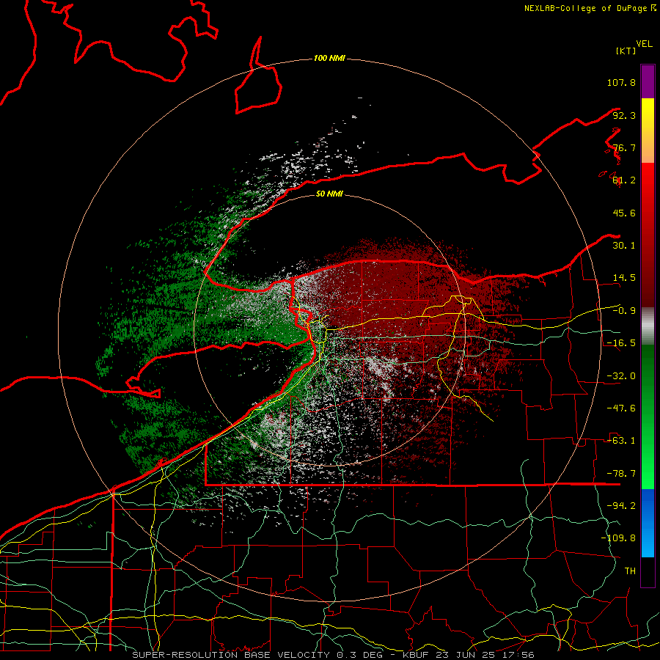The width and height of the screenshot is (660, 660).
Task: Click the 50 NMI range ring label
Action: (329, 194)
